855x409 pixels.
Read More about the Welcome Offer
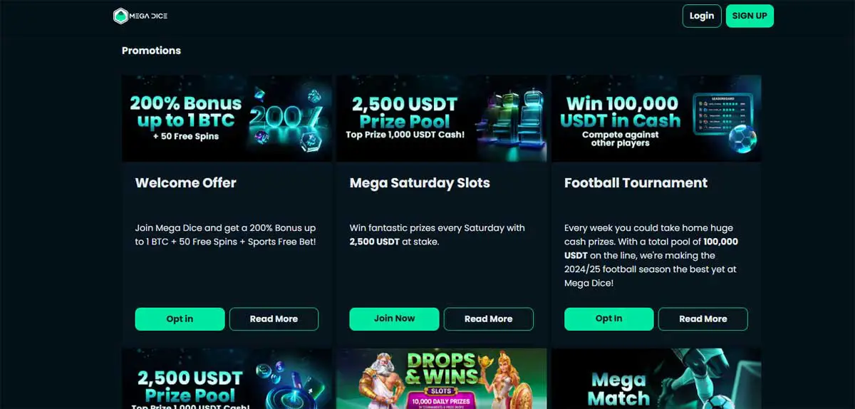click(274, 319)
